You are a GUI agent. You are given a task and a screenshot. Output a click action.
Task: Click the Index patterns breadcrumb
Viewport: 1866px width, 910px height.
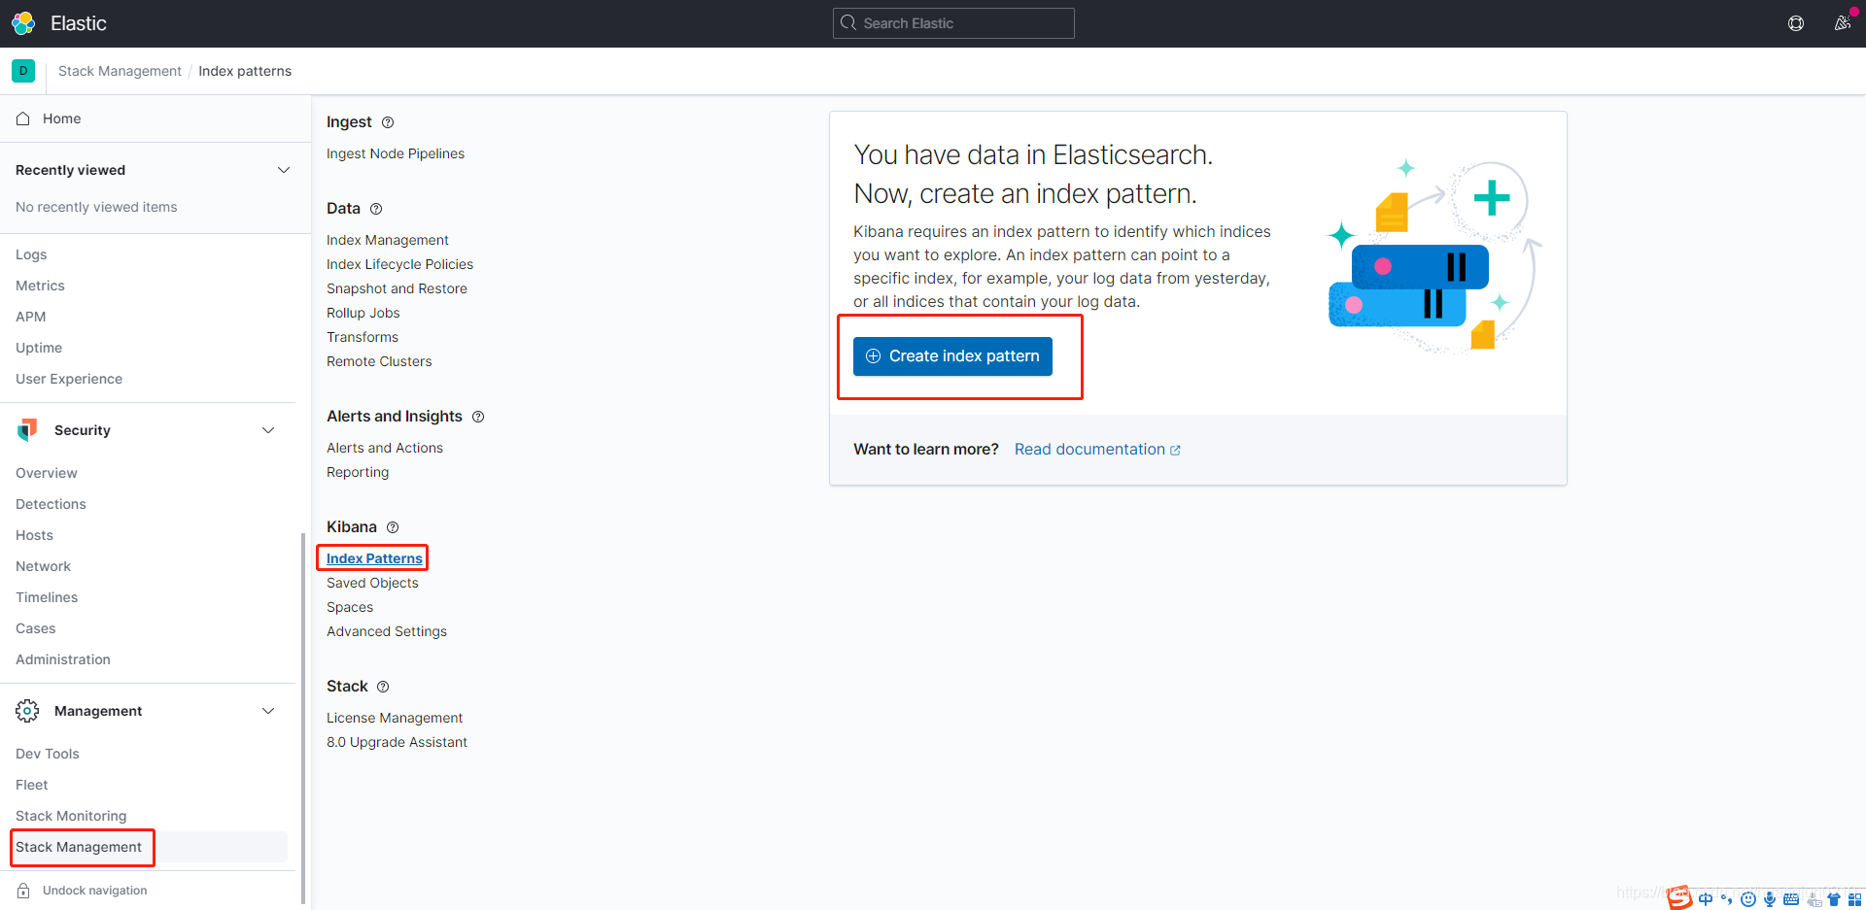(x=245, y=71)
